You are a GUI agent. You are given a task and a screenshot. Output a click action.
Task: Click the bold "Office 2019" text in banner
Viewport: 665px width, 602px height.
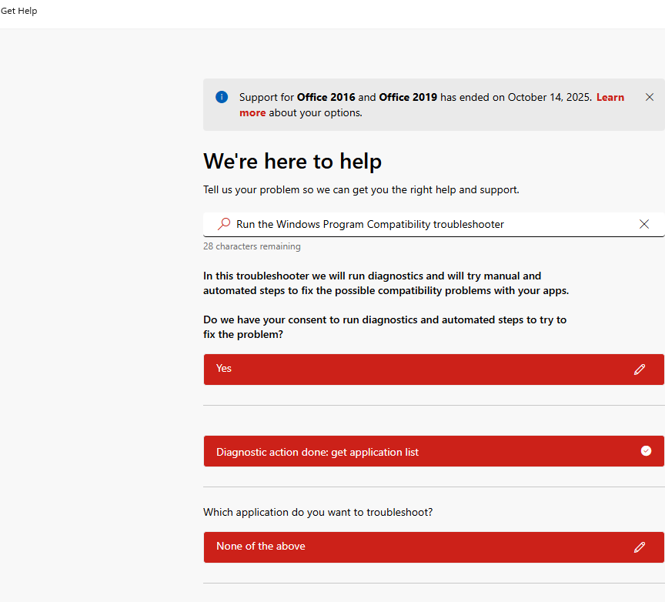pos(408,97)
